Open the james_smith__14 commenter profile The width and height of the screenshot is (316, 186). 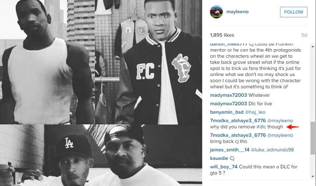tap(230, 150)
